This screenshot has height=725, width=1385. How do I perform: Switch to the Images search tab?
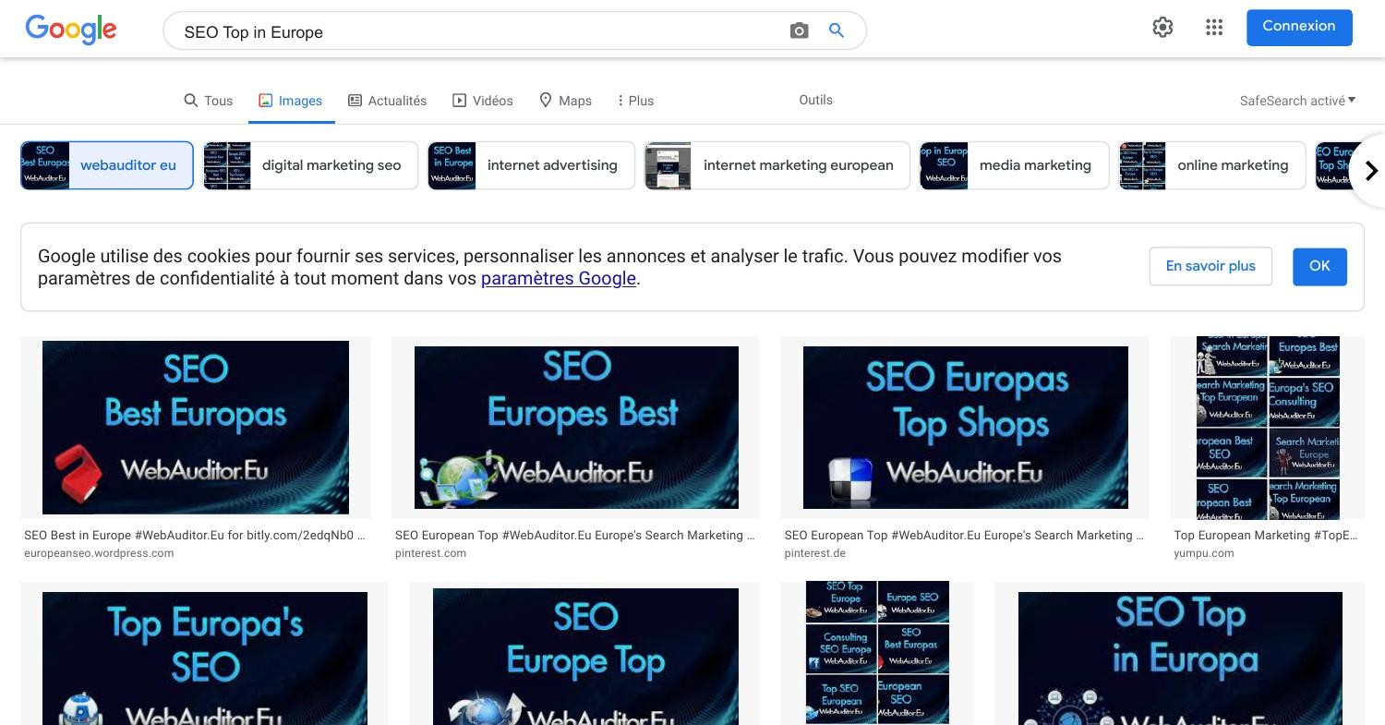(291, 100)
